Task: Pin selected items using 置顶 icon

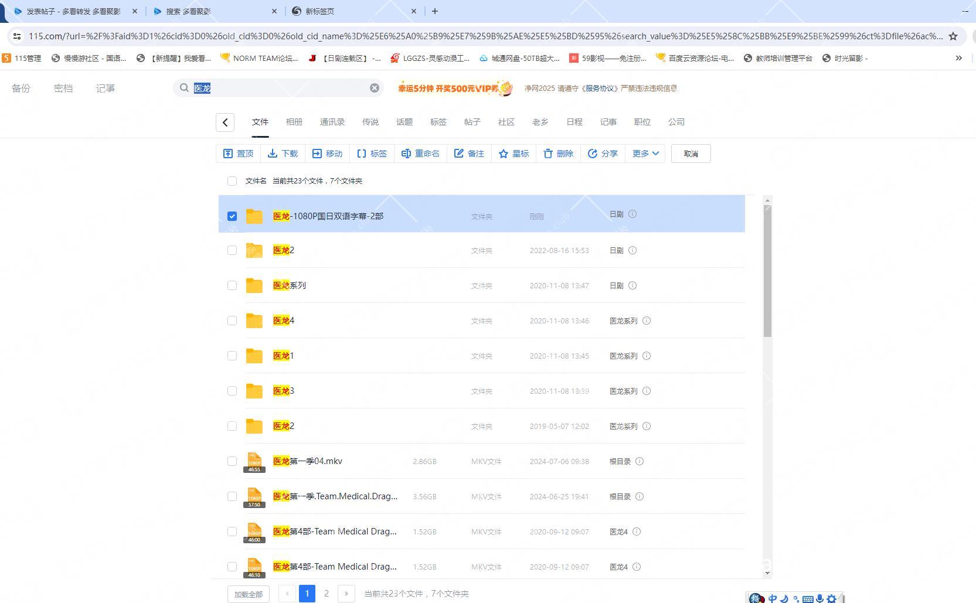Action: tap(238, 154)
